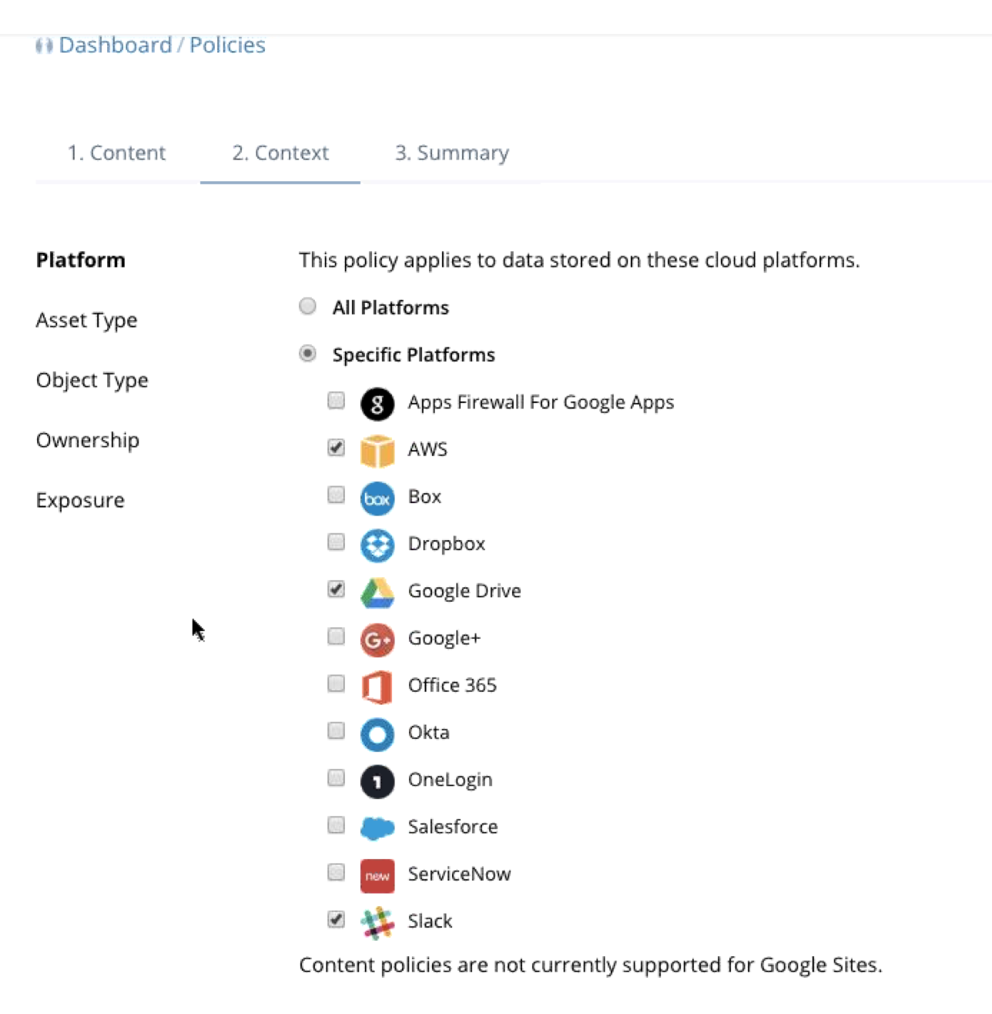992x1014 pixels.
Task: Go back to the 1. Content tab
Action: (116, 153)
